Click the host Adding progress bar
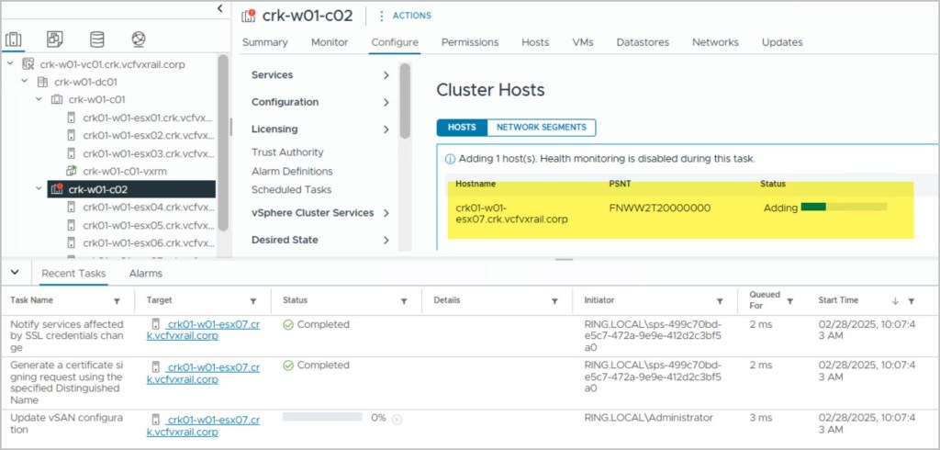The width and height of the screenshot is (940, 450). click(843, 208)
